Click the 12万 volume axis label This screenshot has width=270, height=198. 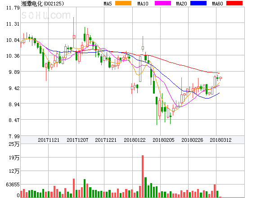click(14, 171)
